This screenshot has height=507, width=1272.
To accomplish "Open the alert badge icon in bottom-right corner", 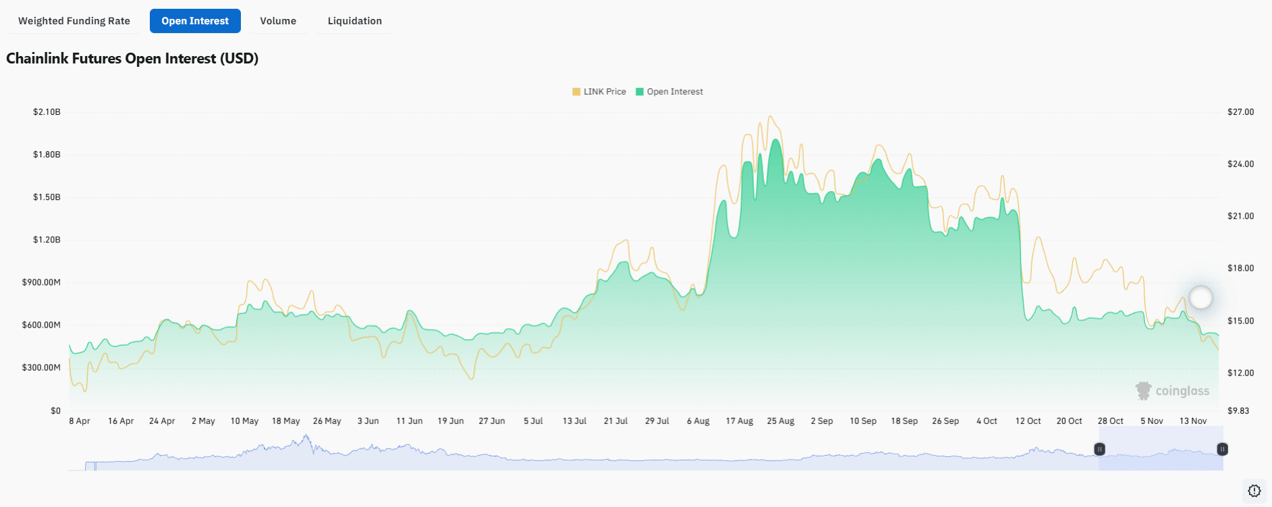I will click(1254, 491).
